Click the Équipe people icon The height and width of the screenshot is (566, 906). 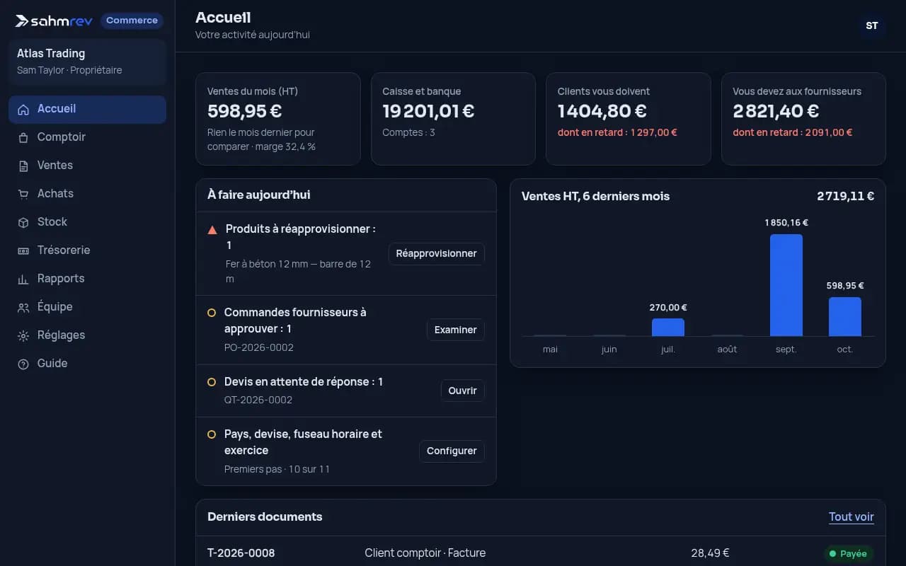tap(23, 308)
